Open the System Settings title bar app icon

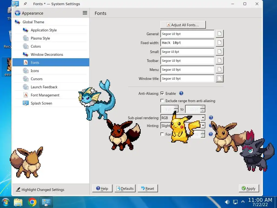click(15, 4)
